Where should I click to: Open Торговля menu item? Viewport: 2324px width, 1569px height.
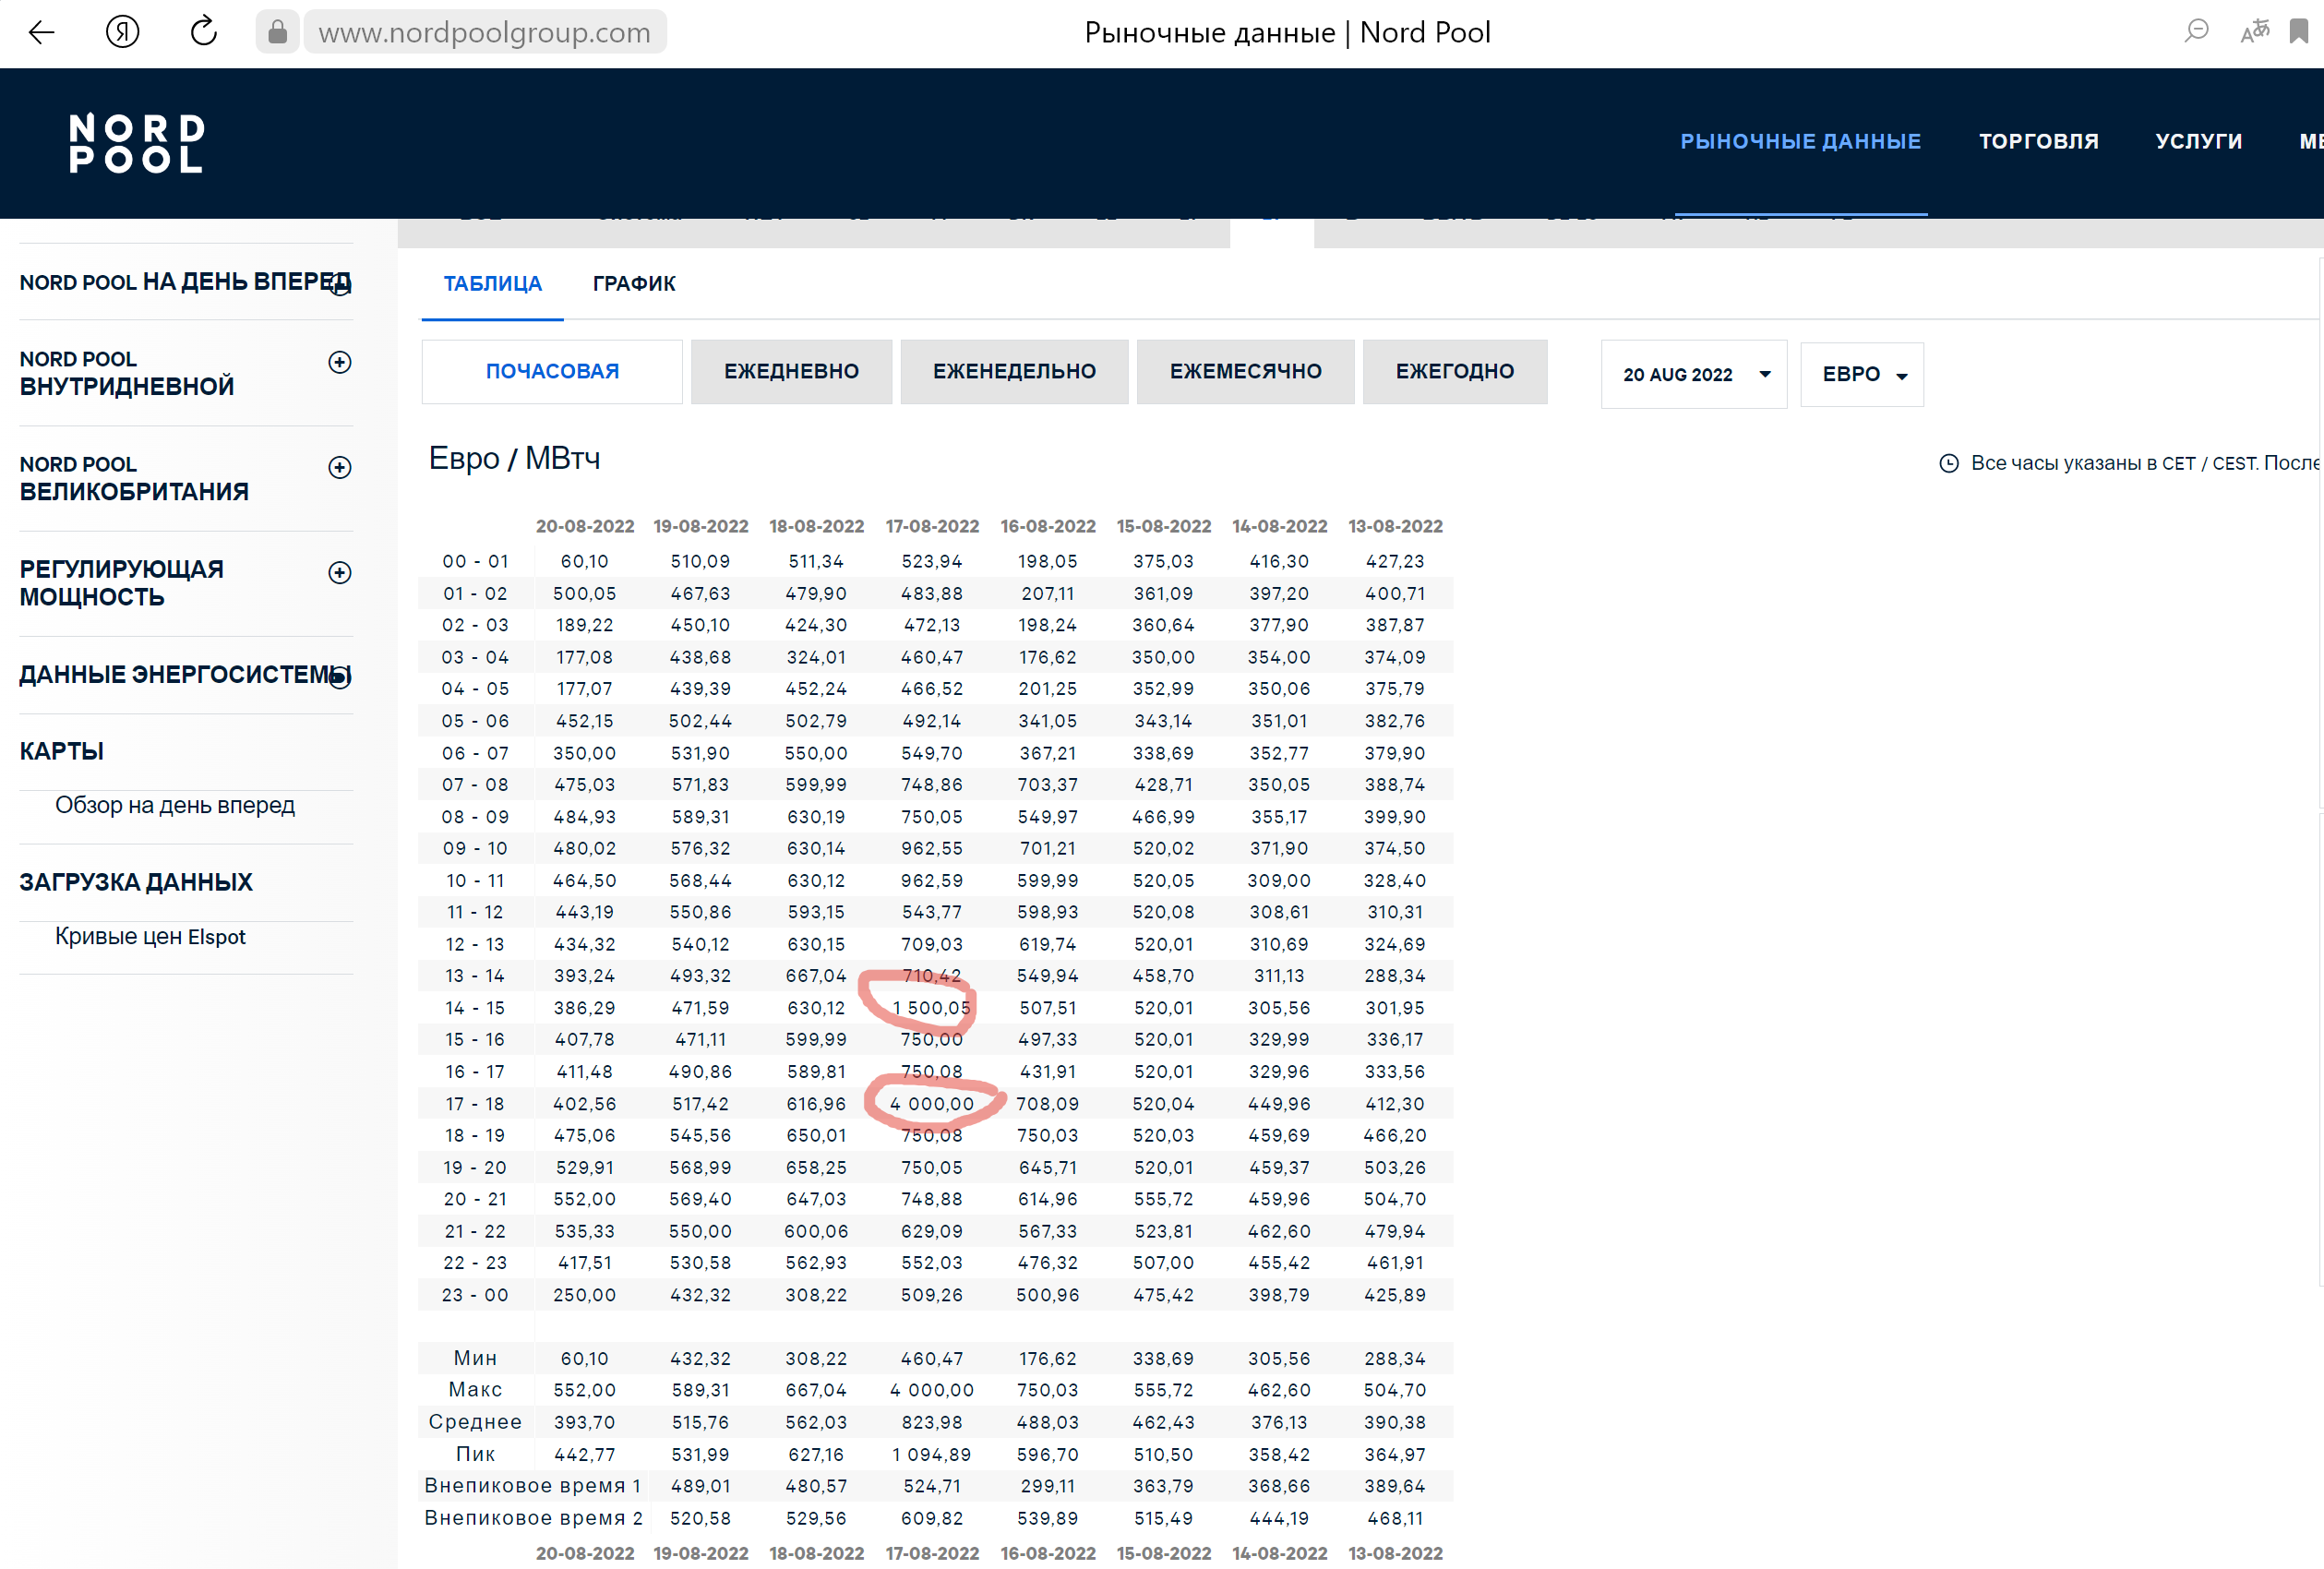[x=2038, y=141]
